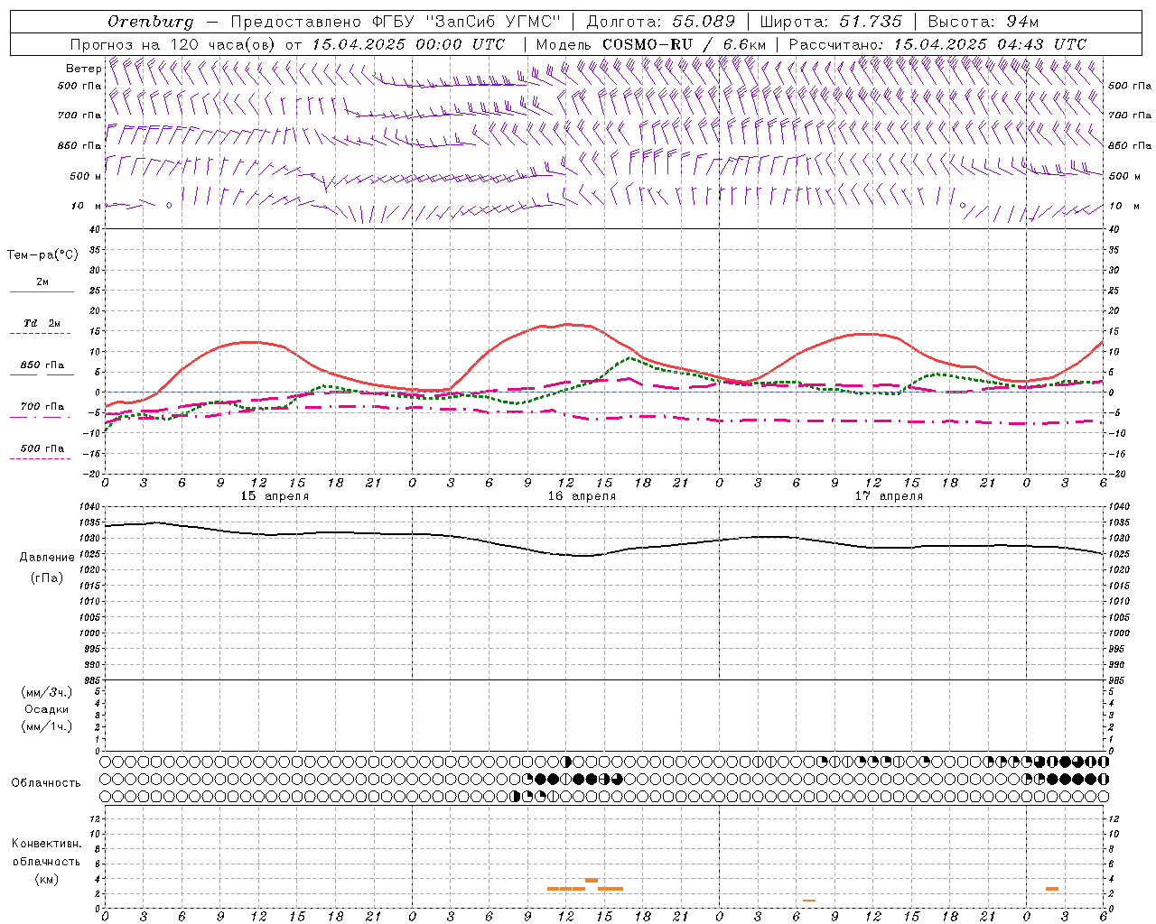Screen dimensions: 1156x924
Task: Click the Рассчитано 15.04.2025 04:43 UTC timestamp
Action: tap(937, 44)
